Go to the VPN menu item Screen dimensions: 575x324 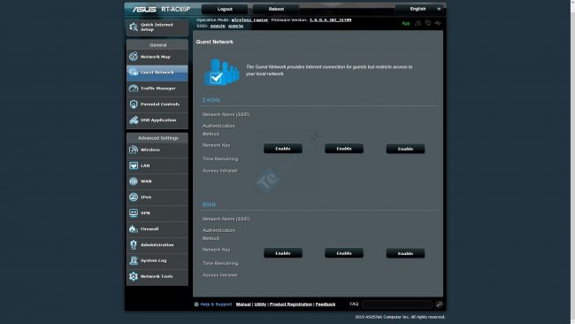tap(157, 212)
